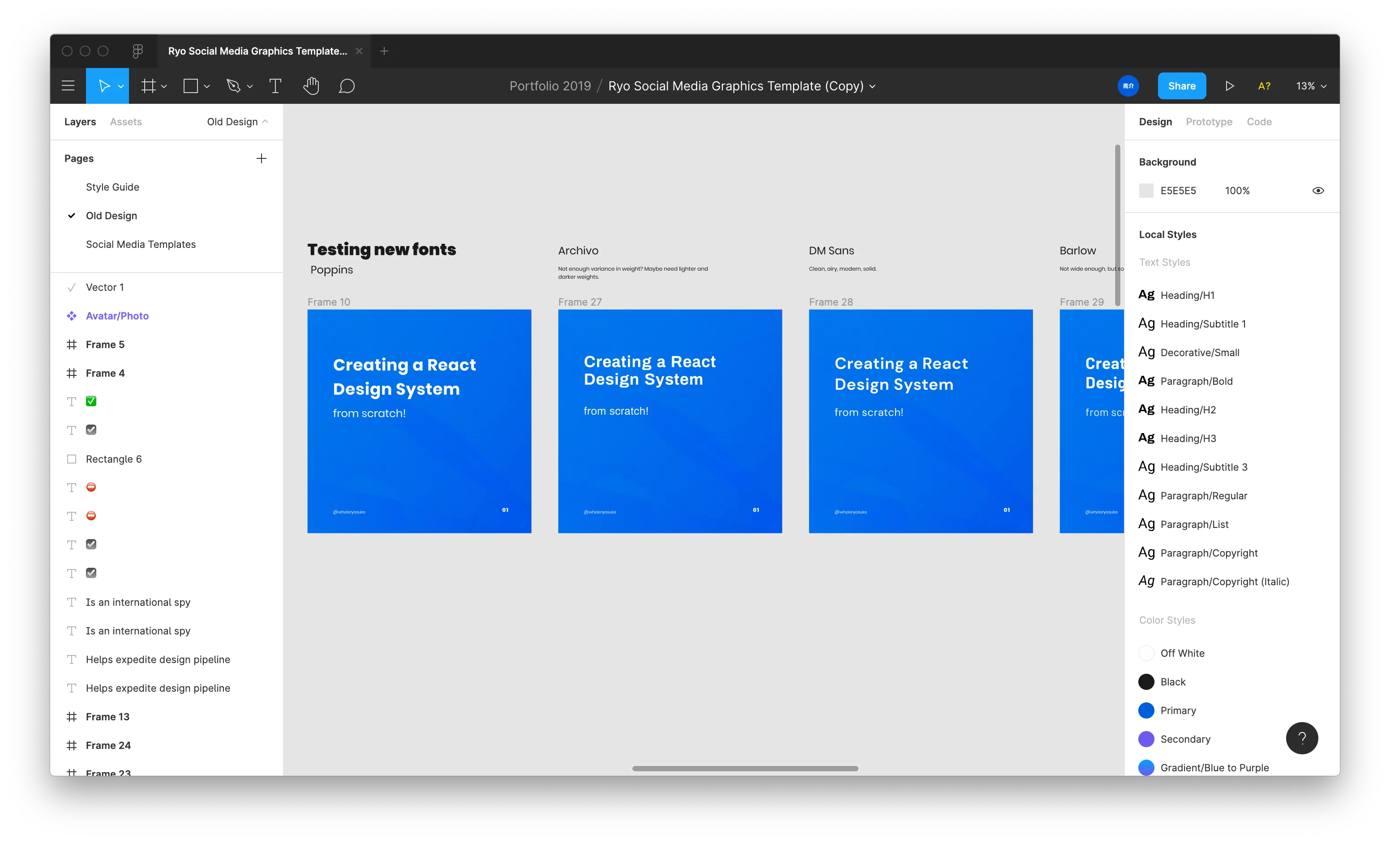Start Present mode
1390x842 pixels.
[1230, 85]
